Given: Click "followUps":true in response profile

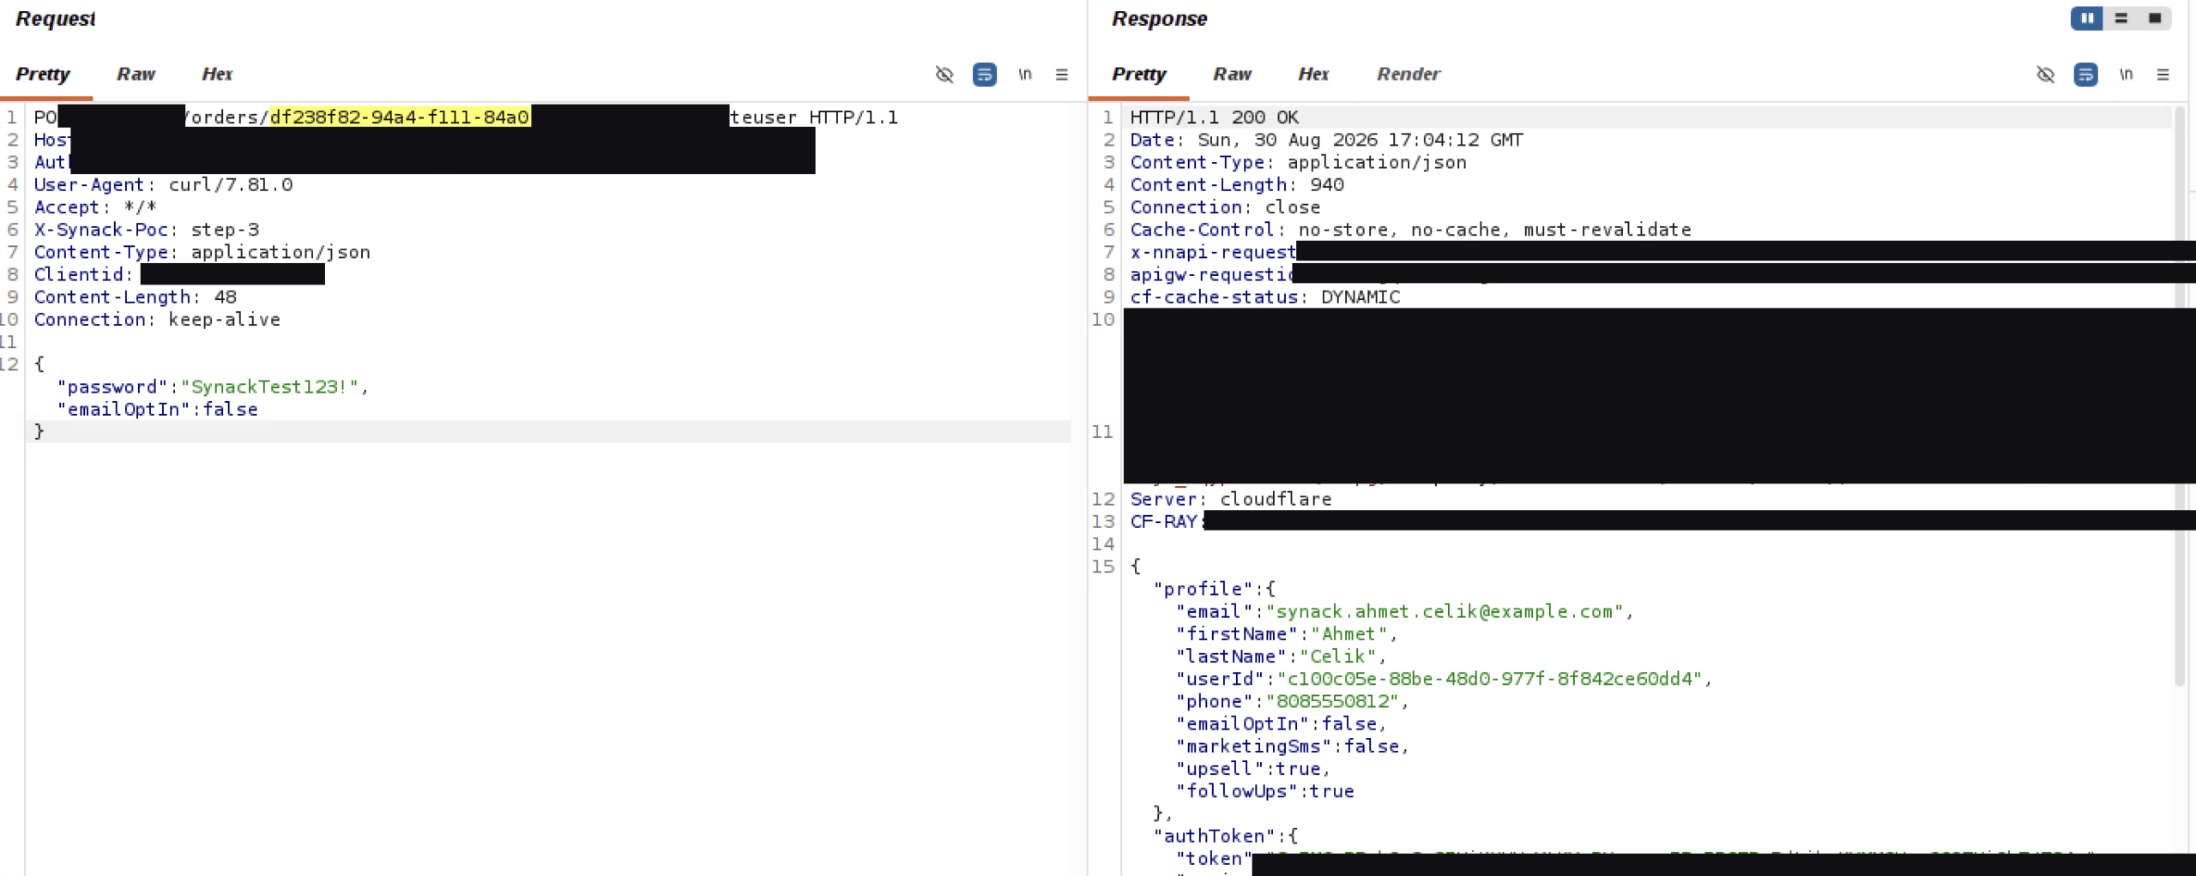Looking at the screenshot, I should click(1265, 791).
